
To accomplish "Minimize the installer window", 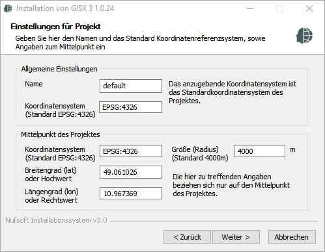I will pyautogui.click(x=250, y=8).
